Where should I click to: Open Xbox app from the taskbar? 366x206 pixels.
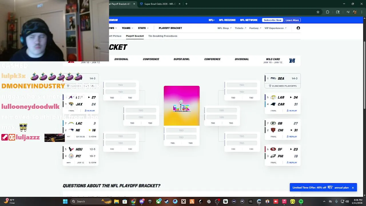[158, 201]
